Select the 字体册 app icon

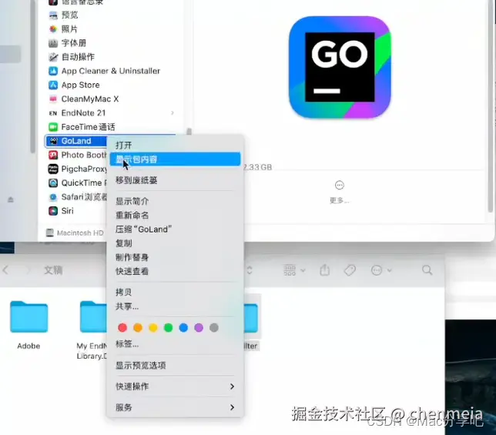53,43
